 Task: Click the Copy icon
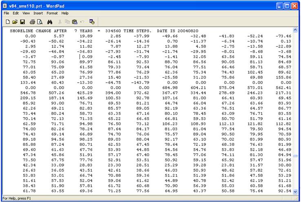coord(67,22)
